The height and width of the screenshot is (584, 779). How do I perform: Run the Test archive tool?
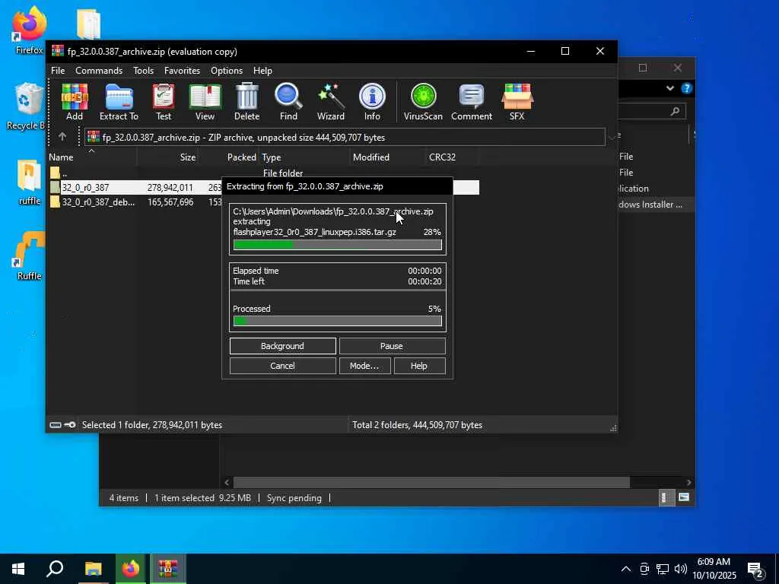[164, 101]
